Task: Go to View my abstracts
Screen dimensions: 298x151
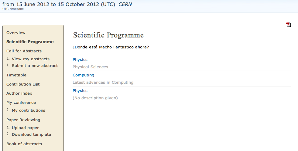Action: pyautogui.click(x=30, y=59)
